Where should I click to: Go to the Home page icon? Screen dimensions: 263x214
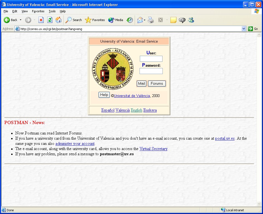coord(58,20)
